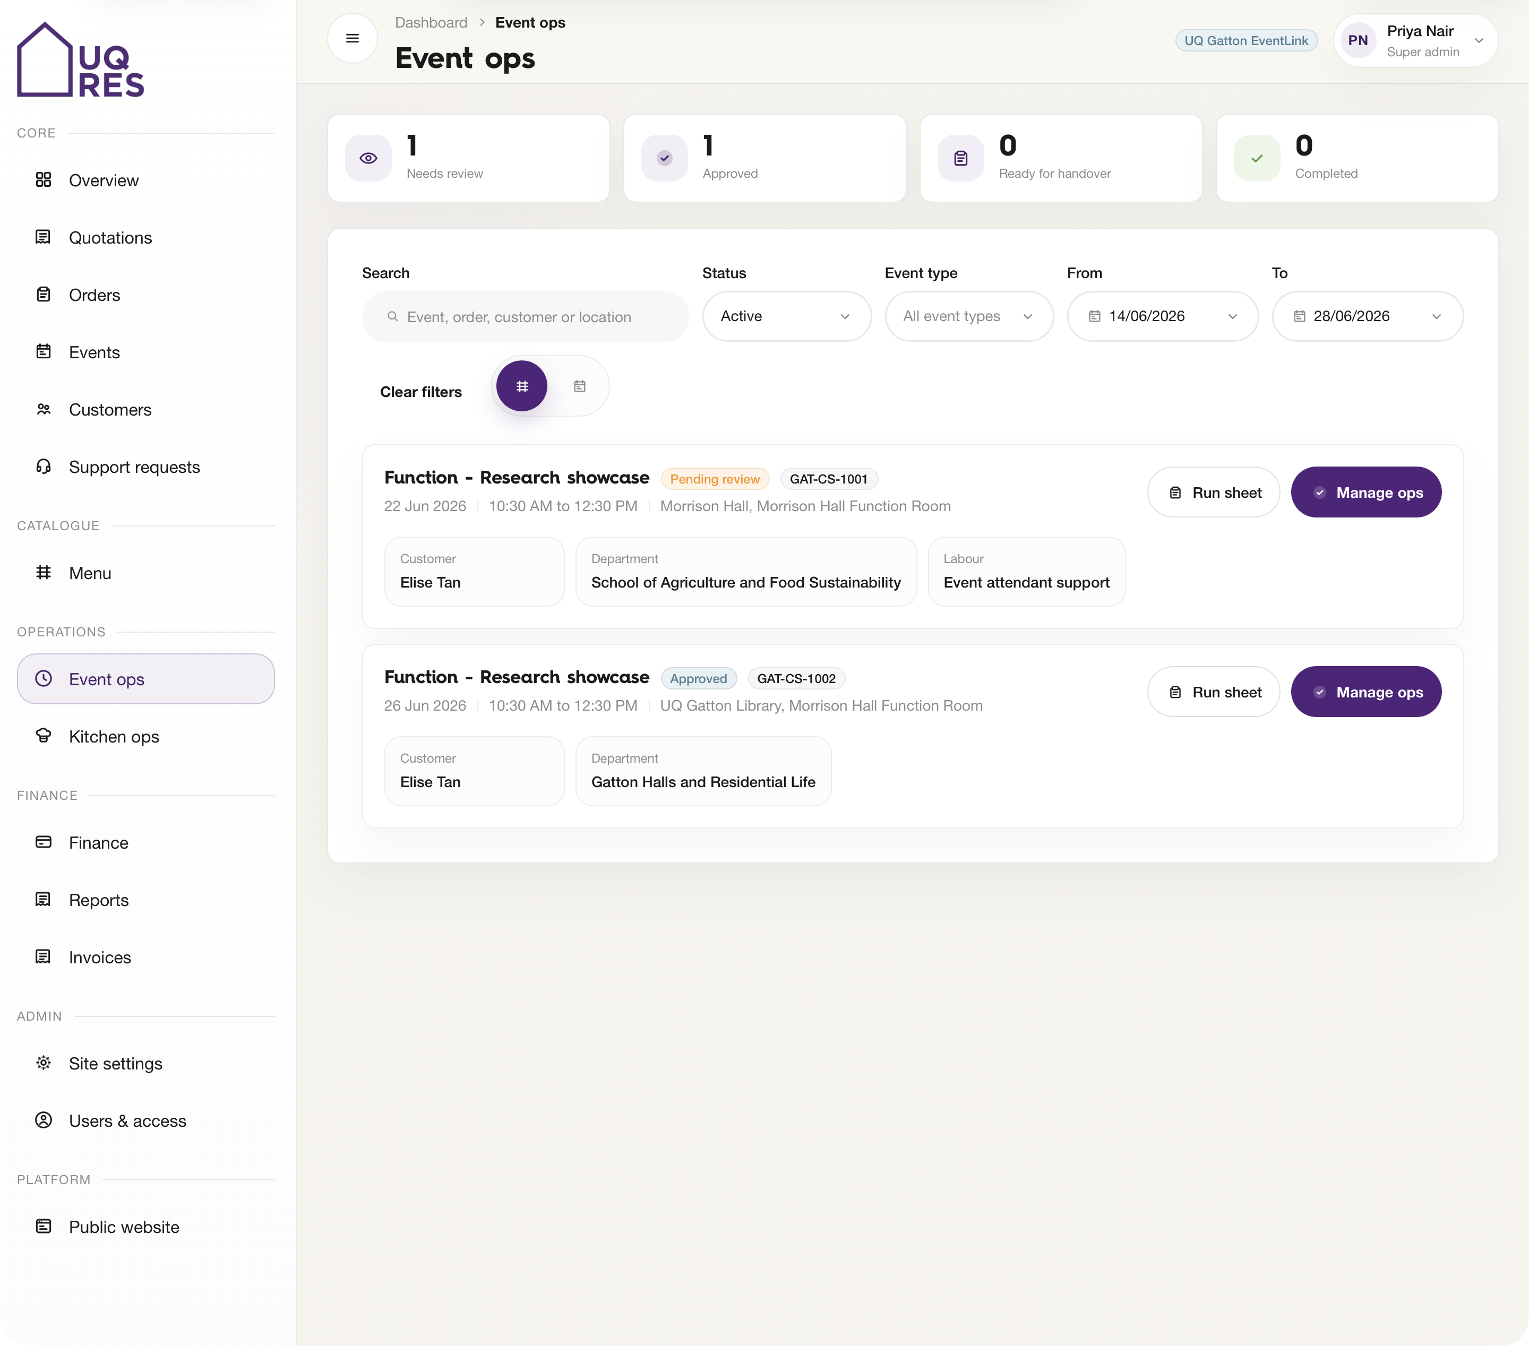Click the GAT-CS-1001 order tag
This screenshot has width=1529, height=1346.
pyautogui.click(x=828, y=479)
